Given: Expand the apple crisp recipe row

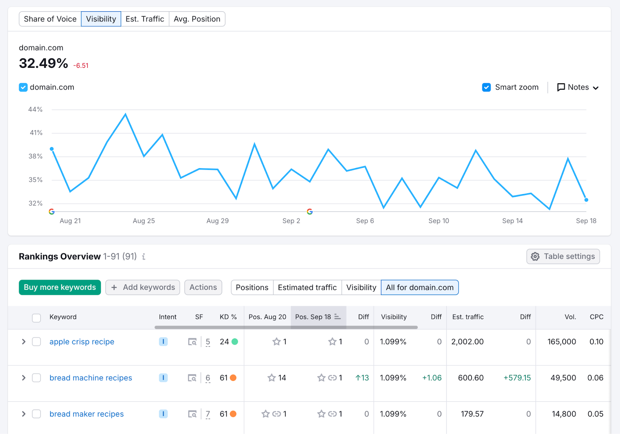Looking at the screenshot, I should (23, 342).
